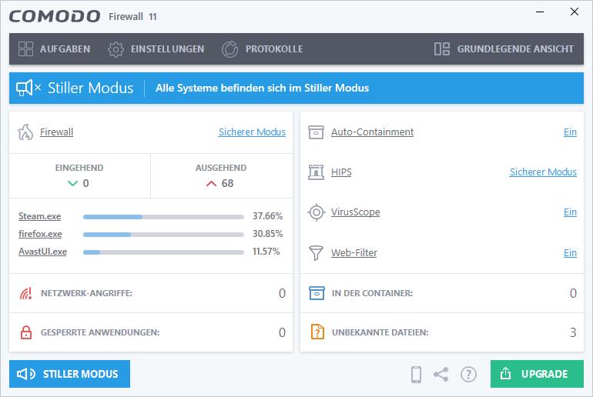
Task: Toggle Web-Filter Ein status
Action: pos(570,252)
